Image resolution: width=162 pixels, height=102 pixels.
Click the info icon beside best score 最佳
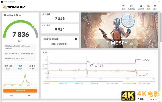(34, 66)
